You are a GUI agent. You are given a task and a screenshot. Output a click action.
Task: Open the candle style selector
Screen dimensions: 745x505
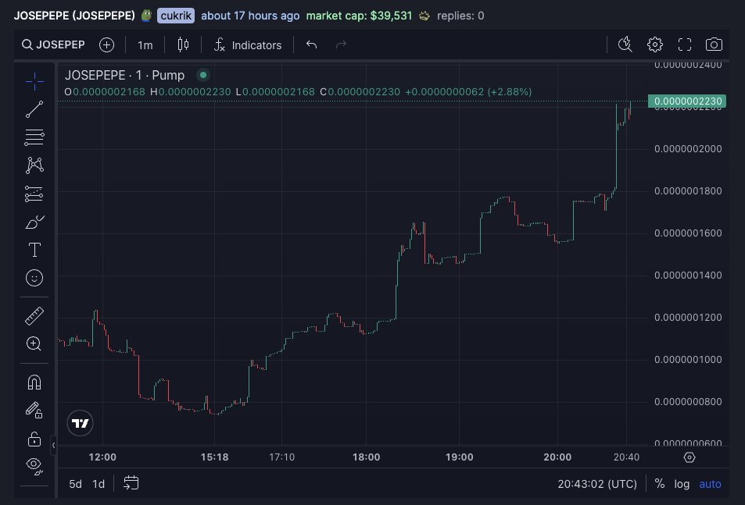click(x=183, y=44)
